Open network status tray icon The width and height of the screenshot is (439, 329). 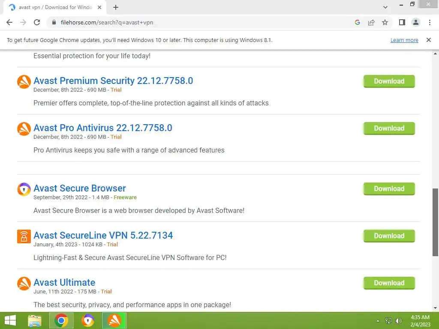coord(388,321)
